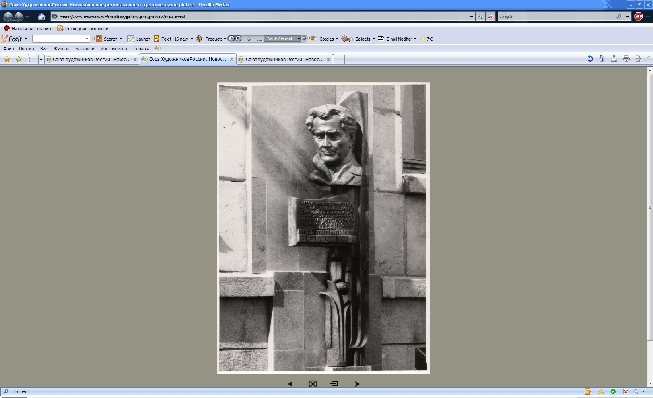Click the green arrow icon beside star
The height and width of the screenshot is (398, 653).
click(x=18, y=59)
